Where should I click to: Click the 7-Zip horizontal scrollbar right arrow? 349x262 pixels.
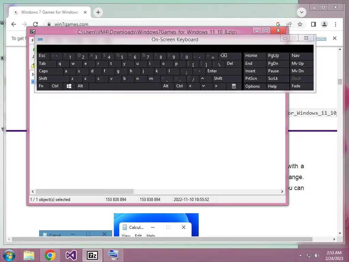pyautogui.click(x=282, y=192)
